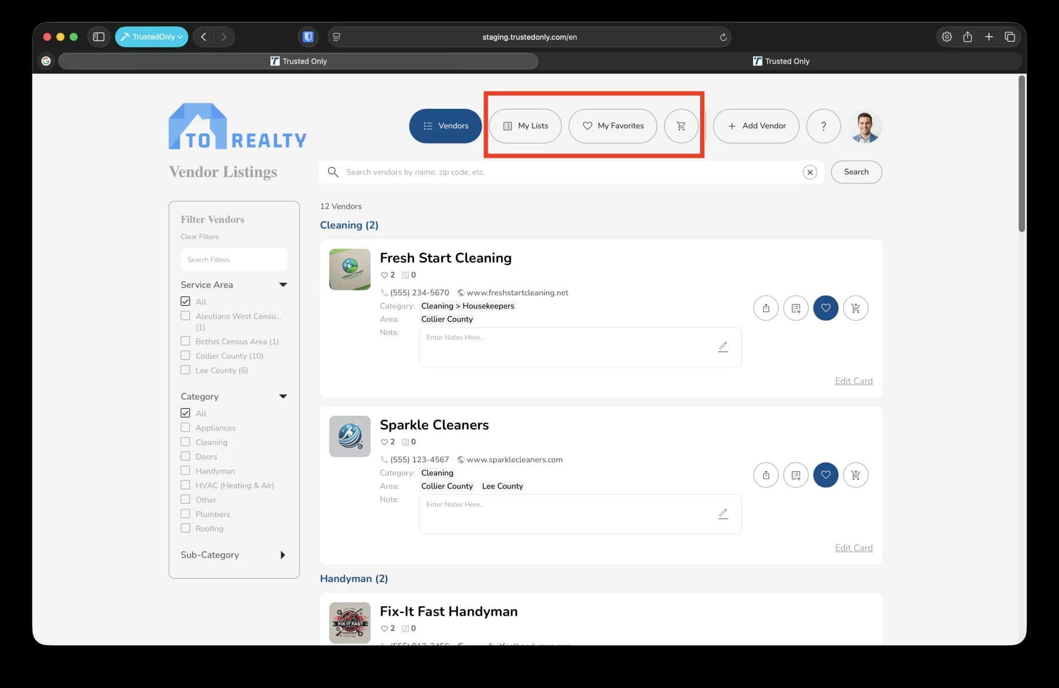
Task: Click the page vertical scrollbar
Action: (1022, 154)
